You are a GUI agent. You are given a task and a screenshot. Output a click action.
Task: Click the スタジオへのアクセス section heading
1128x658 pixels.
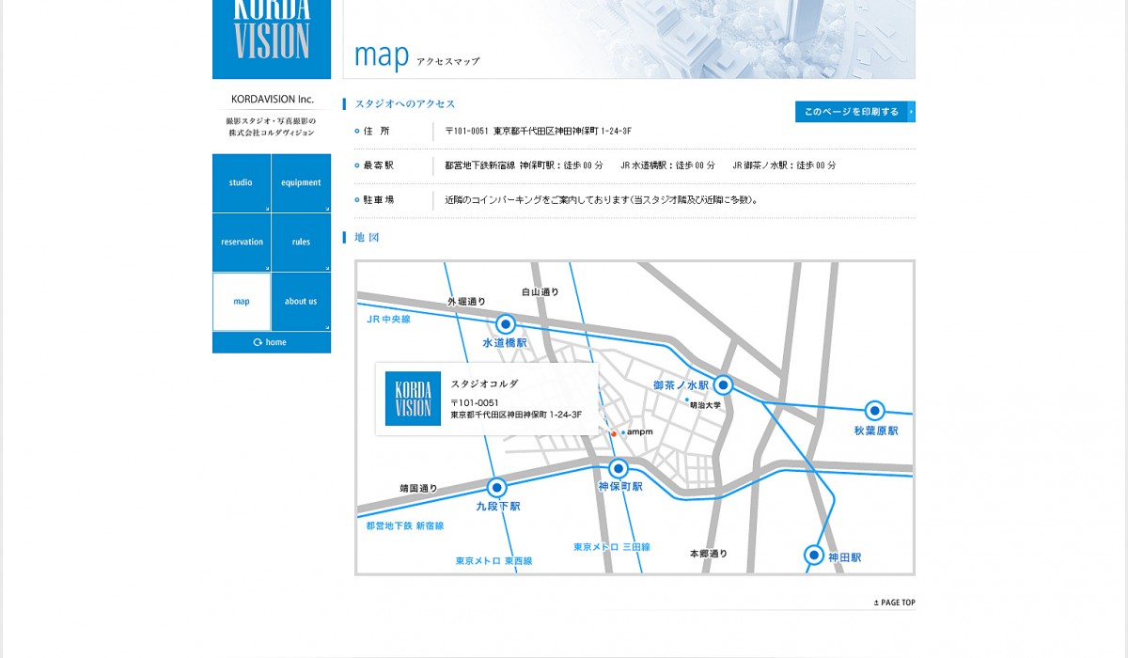[405, 104]
